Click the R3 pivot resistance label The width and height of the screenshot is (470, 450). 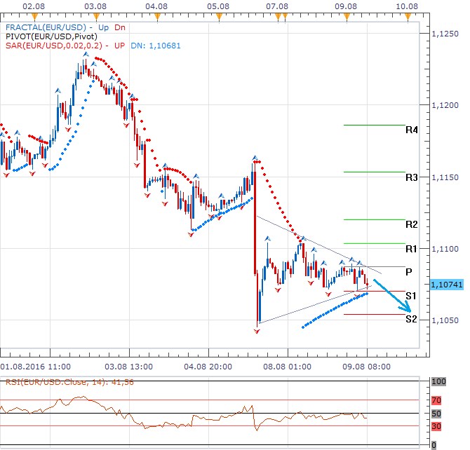pyautogui.click(x=411, y=177)
